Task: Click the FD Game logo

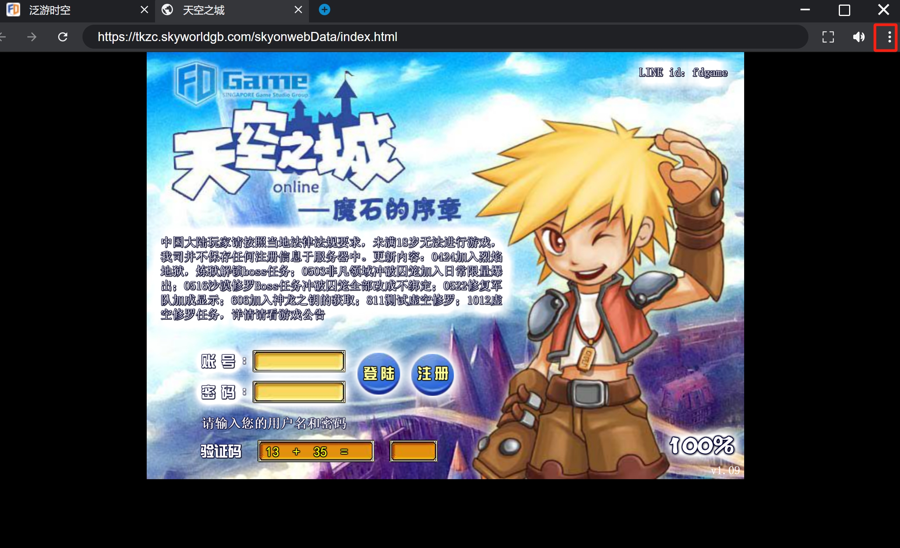Action: (242, 82)
